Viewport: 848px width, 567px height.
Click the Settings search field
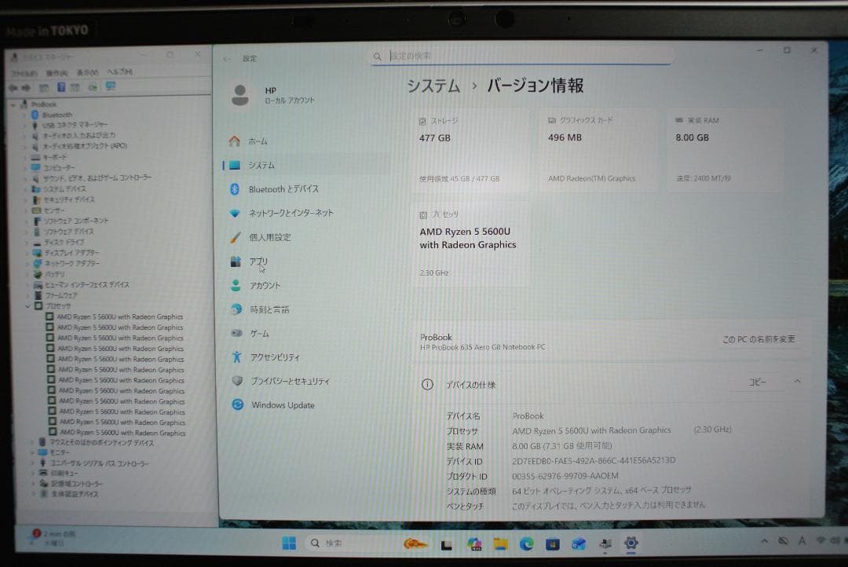tap(518, 57)
